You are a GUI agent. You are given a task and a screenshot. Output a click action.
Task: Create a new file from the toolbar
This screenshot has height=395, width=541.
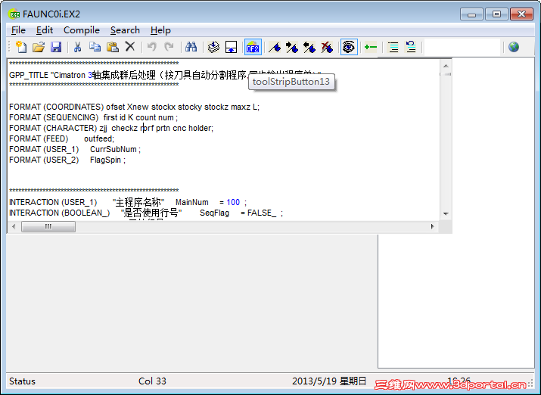coord(21,47)
